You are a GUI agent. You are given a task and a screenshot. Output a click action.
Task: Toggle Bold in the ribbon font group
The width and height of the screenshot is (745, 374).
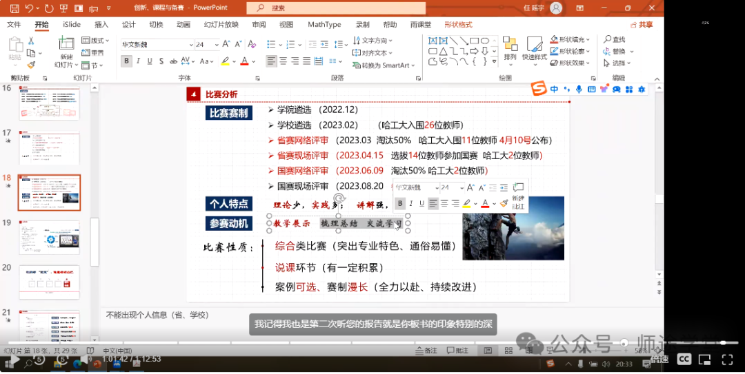pos(126,61)
